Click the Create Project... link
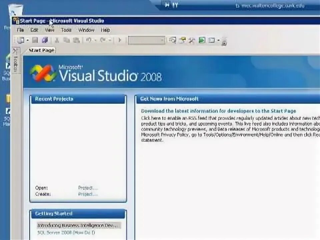Viewport: 320px width, 240px height. (88, 194)
